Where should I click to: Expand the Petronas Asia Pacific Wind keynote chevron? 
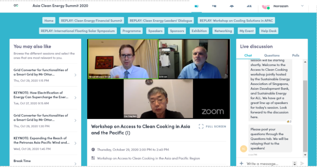pos(75,143)
